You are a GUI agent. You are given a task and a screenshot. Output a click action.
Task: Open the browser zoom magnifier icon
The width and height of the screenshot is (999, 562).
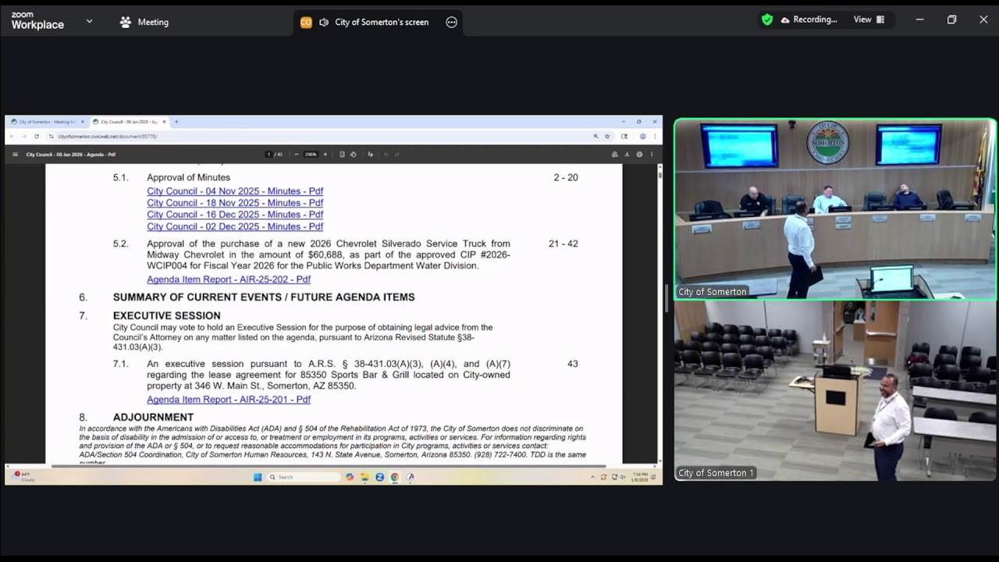[x=595, y=137]
